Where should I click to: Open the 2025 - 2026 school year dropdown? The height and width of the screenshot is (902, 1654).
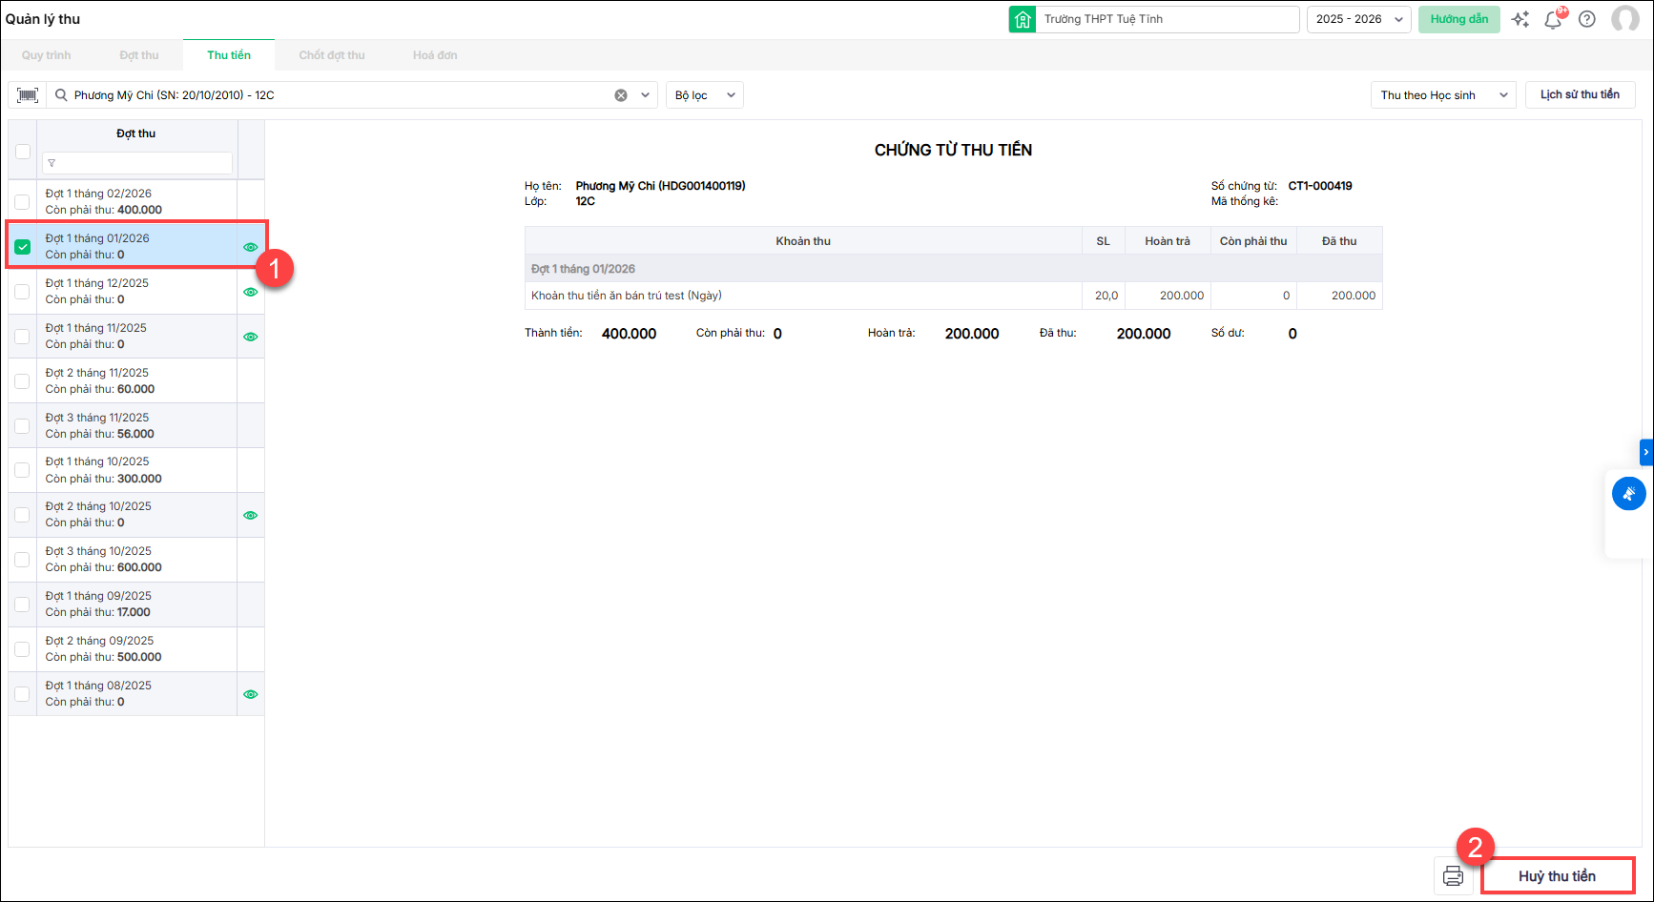(x=1358, y=19)
